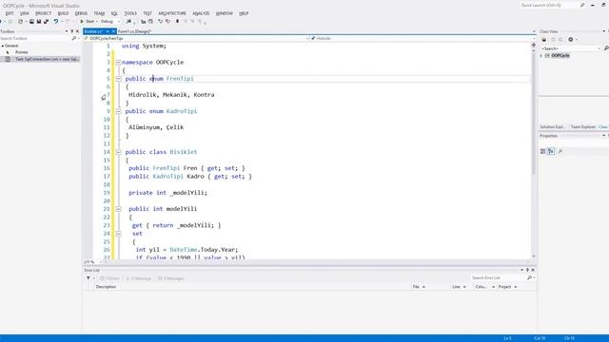Click the Undo toolbar icon
The height and width of the screenshot is (342, 609).
click(x=56, y=21)
